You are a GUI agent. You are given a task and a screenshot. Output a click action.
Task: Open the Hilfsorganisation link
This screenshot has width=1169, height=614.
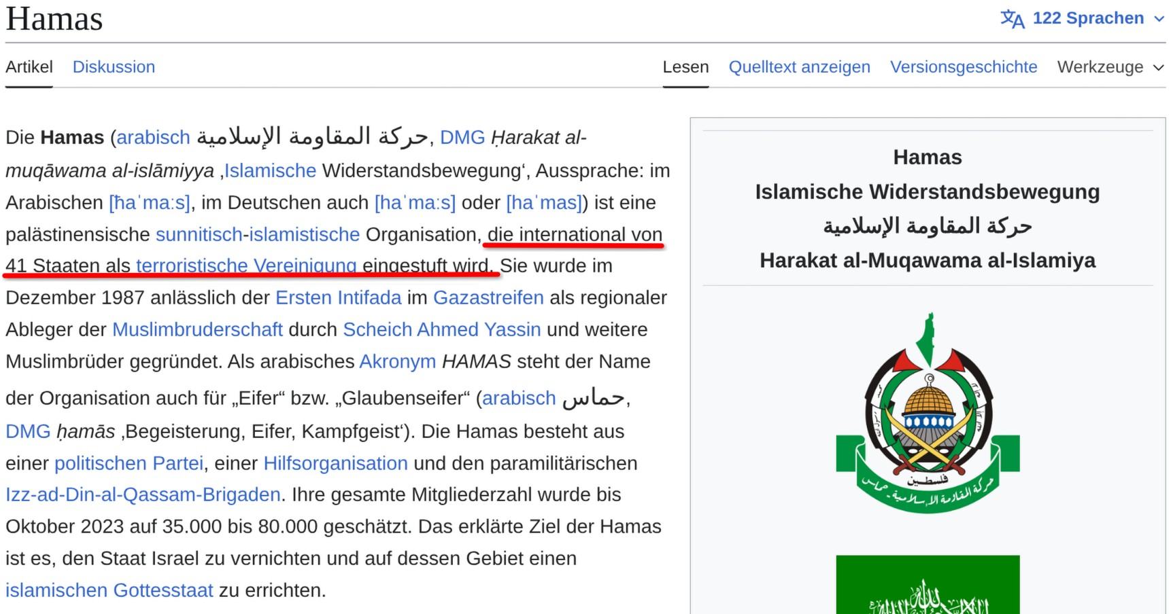(x=335, y=463)
